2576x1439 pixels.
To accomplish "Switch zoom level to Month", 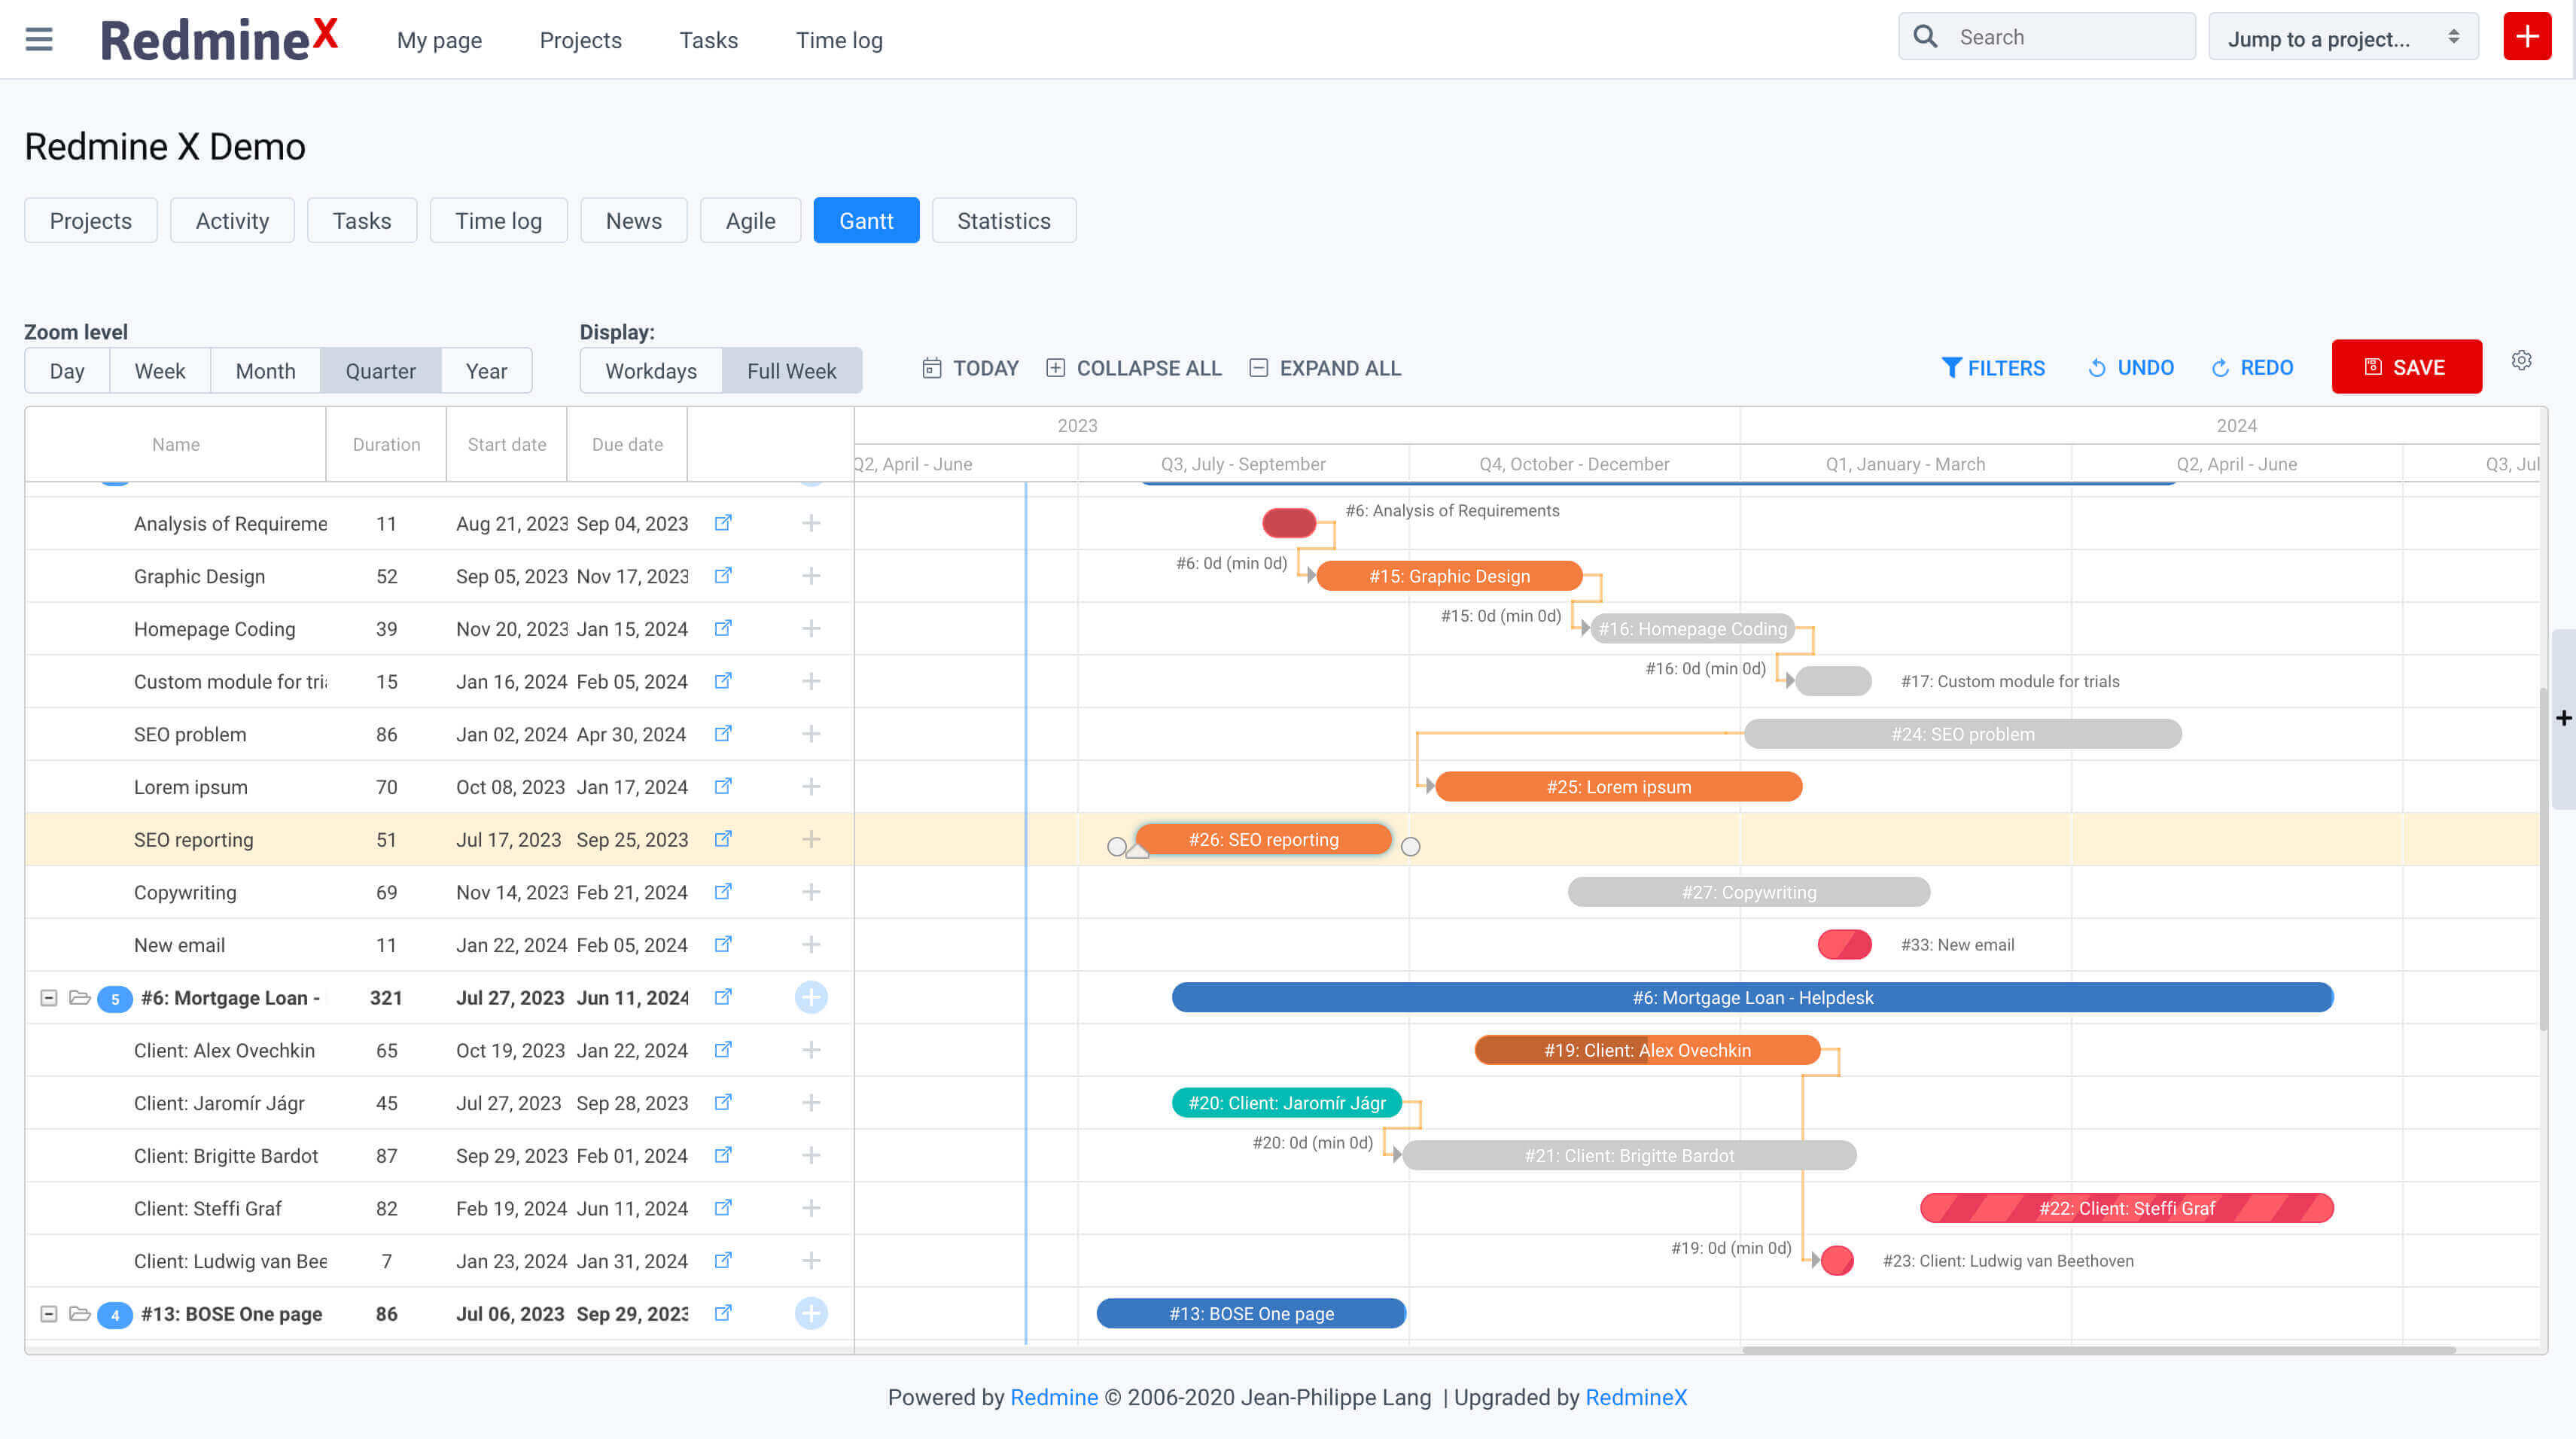I will coord(265,370).
